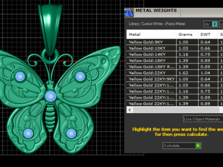
Task: Select the Grams column header
Action: 187,34
